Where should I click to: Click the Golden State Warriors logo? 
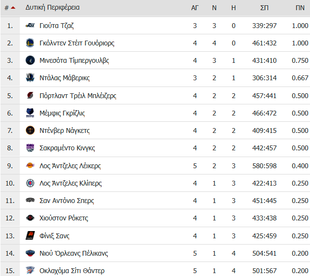coord(30,43)
